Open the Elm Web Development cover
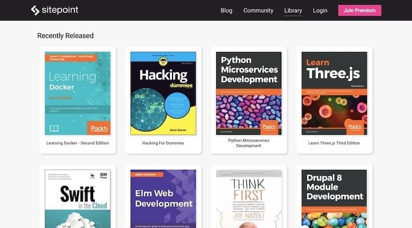 pyautogui.click(x=163, y=199)
